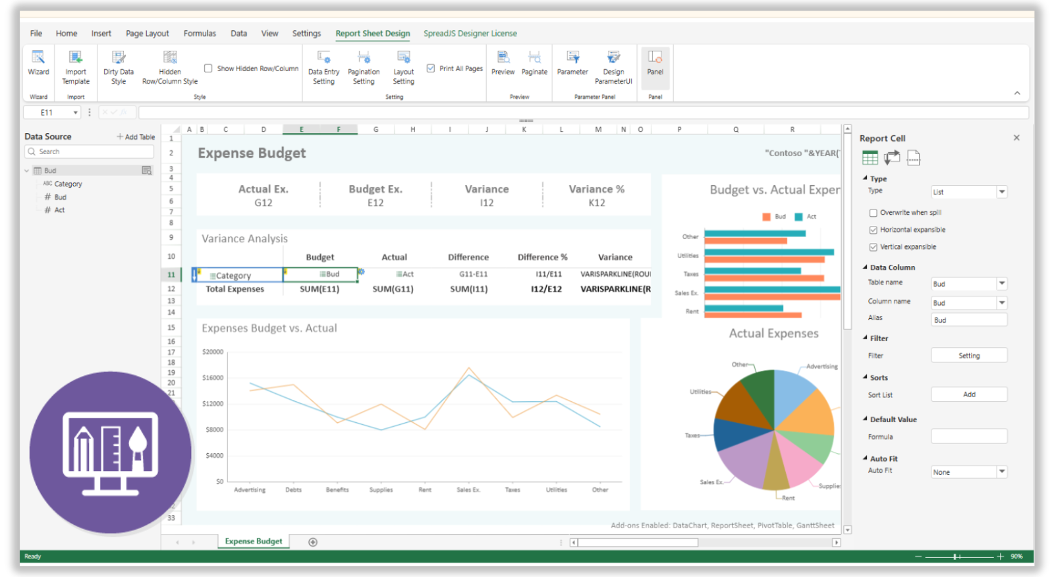The height and width of the screenshot is (577, 1054).
Task: Click Add button for Sort List
Action: (x=968, y=395)
